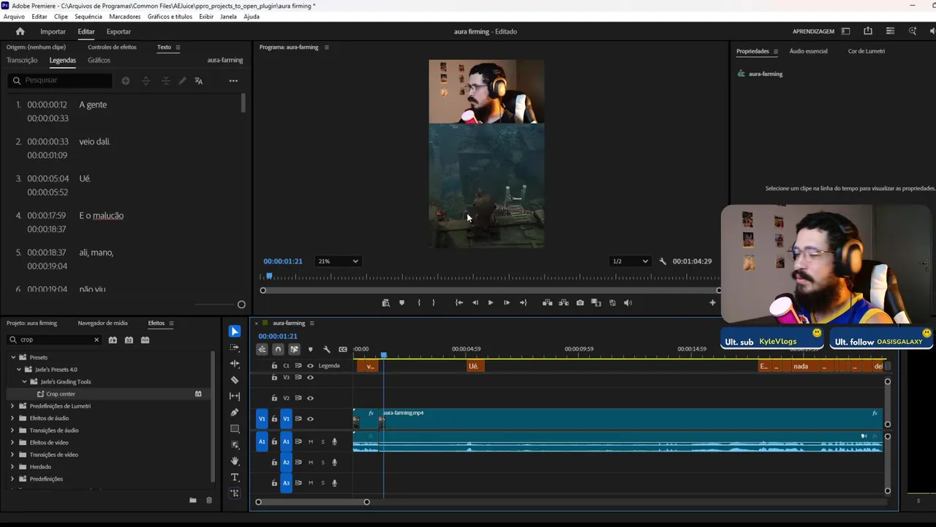Lock the V1 video track

click(274, 419)
